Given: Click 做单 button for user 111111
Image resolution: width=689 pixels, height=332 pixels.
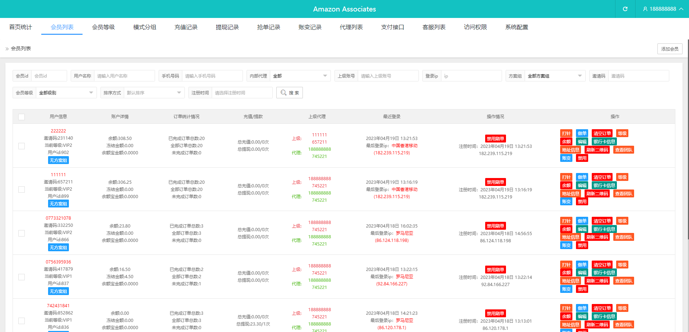Looking at the screenshot, I should pyautogui.click(x=582, y=177).
